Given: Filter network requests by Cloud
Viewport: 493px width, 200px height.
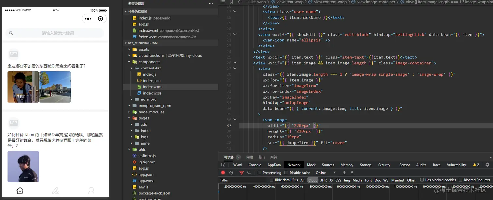Looking at the screenshot, I should coord(313,180).
